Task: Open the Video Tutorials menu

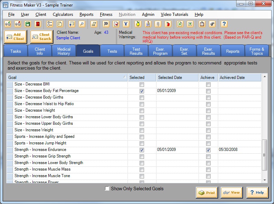Action: (x=174, y=14)
